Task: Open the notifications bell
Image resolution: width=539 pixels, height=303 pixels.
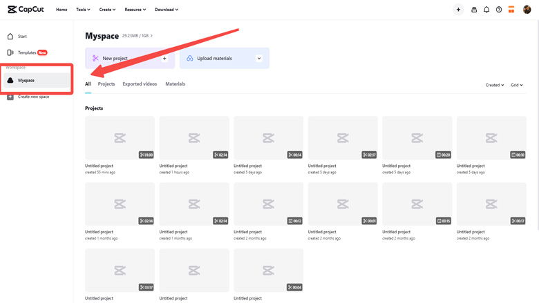Action: click(x=486, y=10)
